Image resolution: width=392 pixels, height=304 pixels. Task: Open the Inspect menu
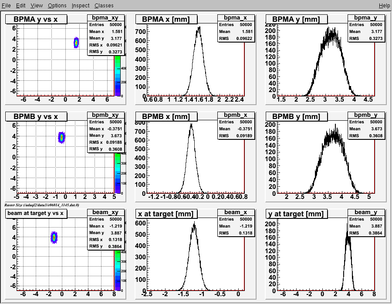[81, 6]
